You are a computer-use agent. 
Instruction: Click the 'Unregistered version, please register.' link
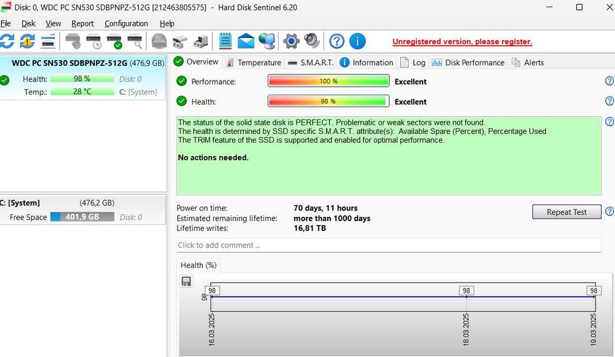[462, 42]
